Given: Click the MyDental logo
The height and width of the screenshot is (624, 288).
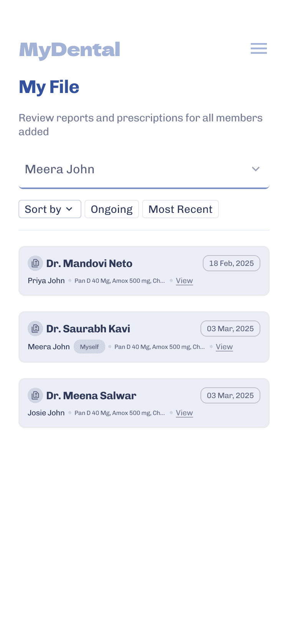Looking at the screenshot, I should pyautogui.click(x=70, y=50).
